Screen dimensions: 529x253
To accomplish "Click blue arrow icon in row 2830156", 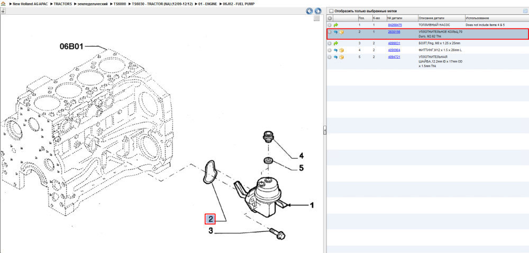I will point(336,32).
